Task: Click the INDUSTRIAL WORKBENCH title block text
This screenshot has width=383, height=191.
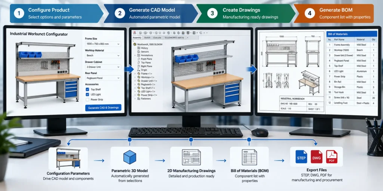Action: click(292, 99)
